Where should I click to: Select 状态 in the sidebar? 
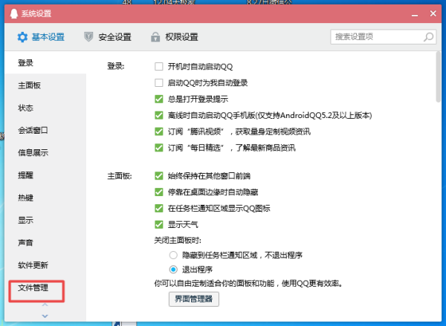point(45,108)
